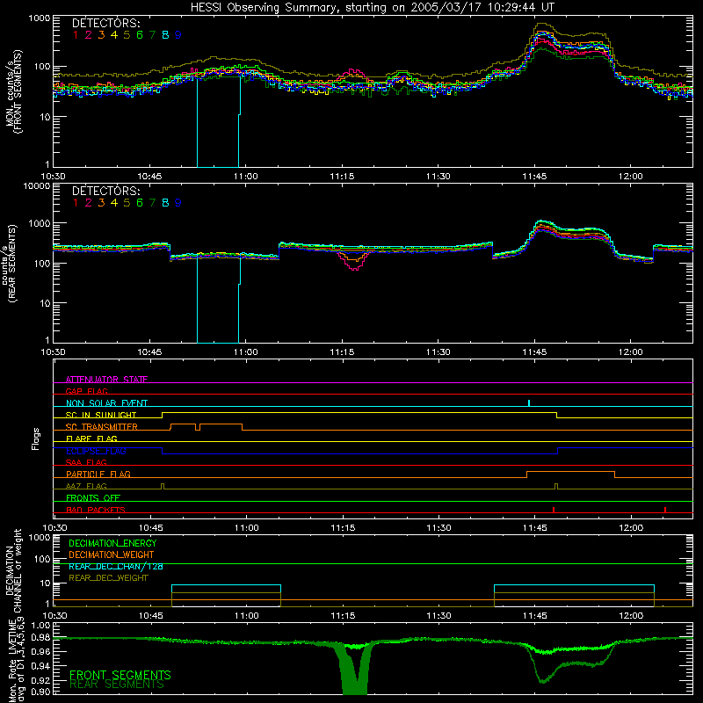Click the NON_SOLAR_EVENT flag label
This screenshot has height=703, width=703.
(106, 403)
